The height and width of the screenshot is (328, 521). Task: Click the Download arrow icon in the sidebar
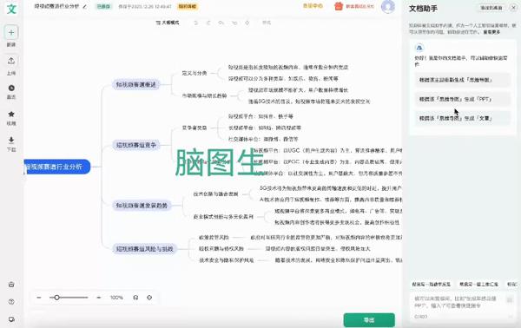11,140
